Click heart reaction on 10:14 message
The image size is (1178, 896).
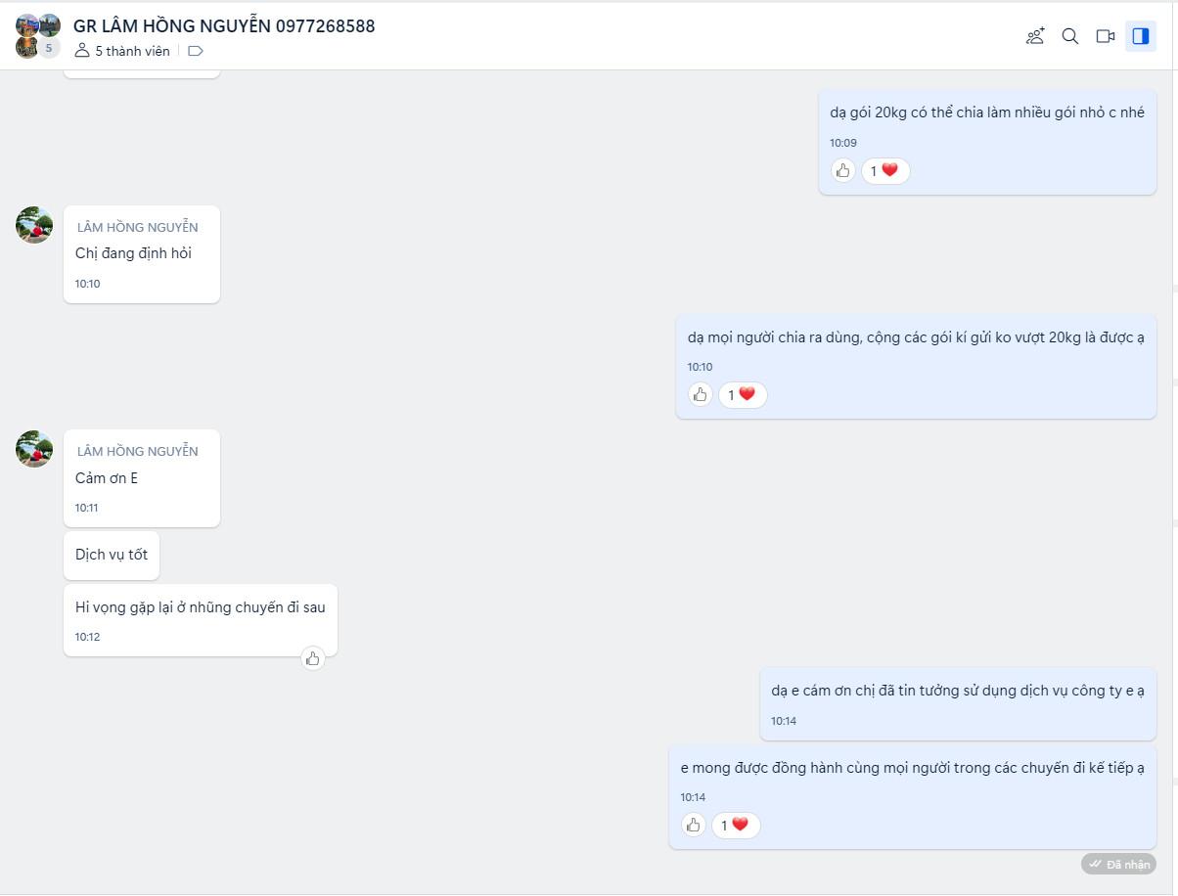click(x=736, y=826)
